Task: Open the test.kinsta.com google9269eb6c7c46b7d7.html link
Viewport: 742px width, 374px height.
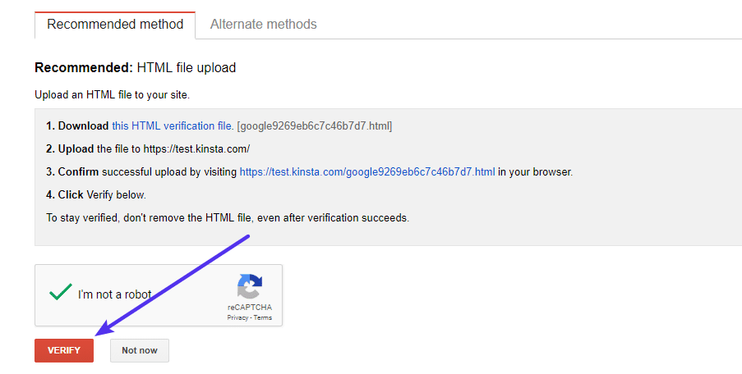Action: [367, 172]
